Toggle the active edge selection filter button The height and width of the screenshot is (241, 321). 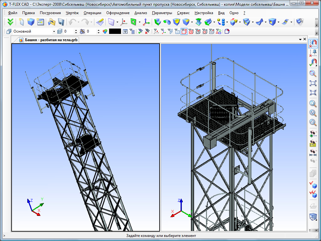pyautogui.click(x=184, y=31)
